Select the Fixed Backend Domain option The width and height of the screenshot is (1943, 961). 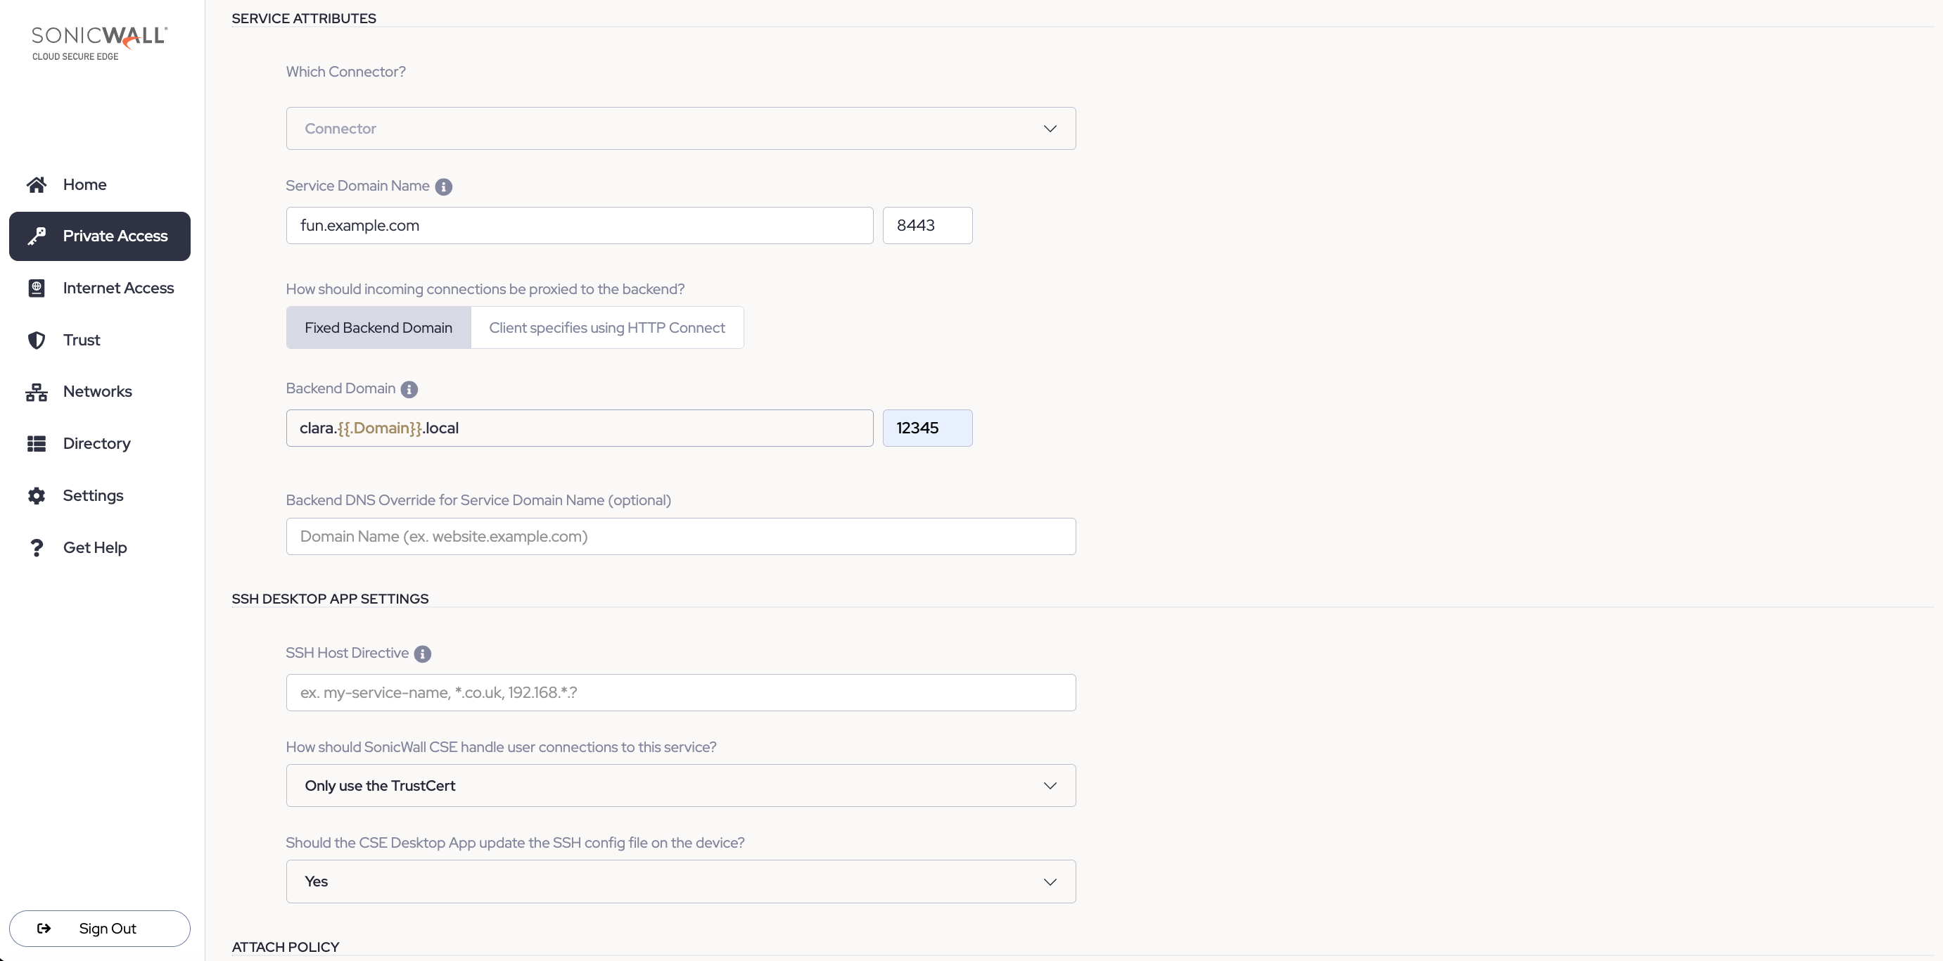click(378, 327)
